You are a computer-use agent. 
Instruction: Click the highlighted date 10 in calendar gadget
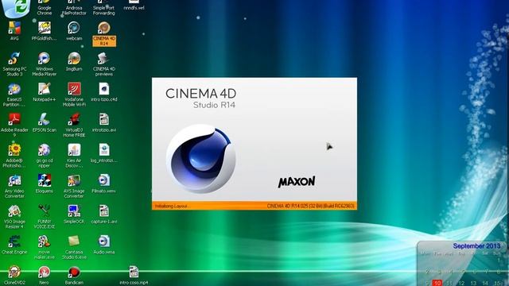click(x=437, y=283)
